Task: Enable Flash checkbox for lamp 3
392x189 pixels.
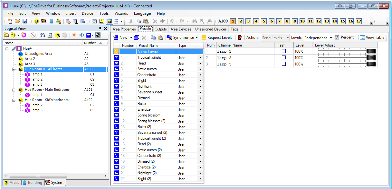Action: tap(284, 64)
